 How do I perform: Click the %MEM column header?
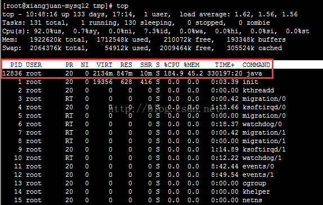pos(191,65)
